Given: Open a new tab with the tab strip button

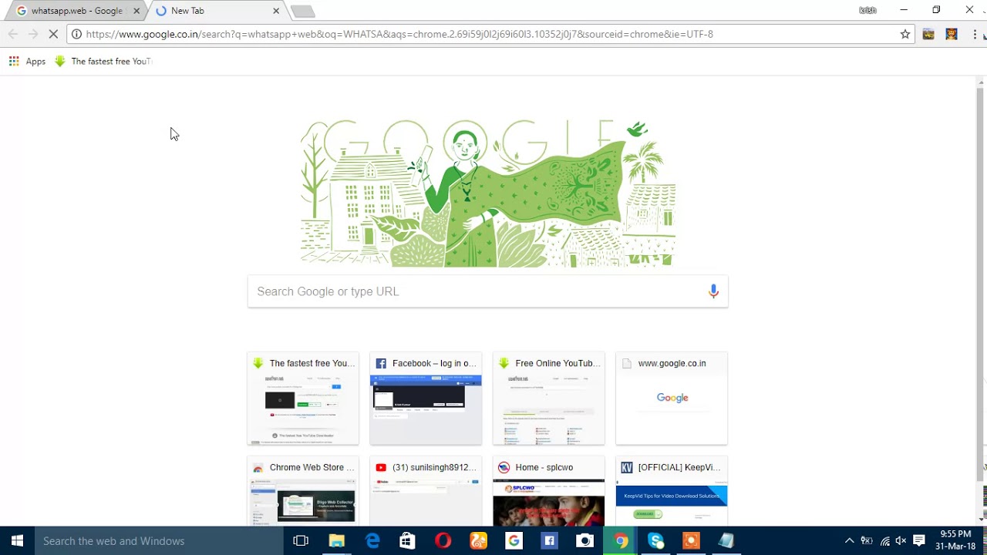Looking at the screenshot, I should coord(302,11).
